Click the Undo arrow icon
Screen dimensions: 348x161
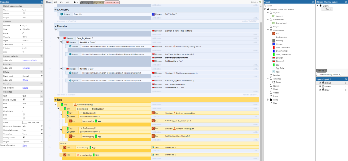click(61, 2)
